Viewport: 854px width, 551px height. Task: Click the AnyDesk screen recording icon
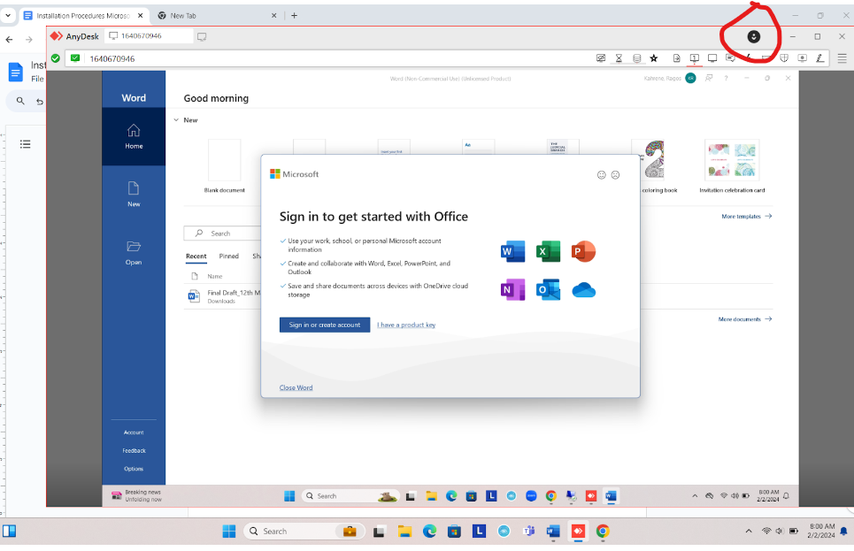[x=803, y=58]
